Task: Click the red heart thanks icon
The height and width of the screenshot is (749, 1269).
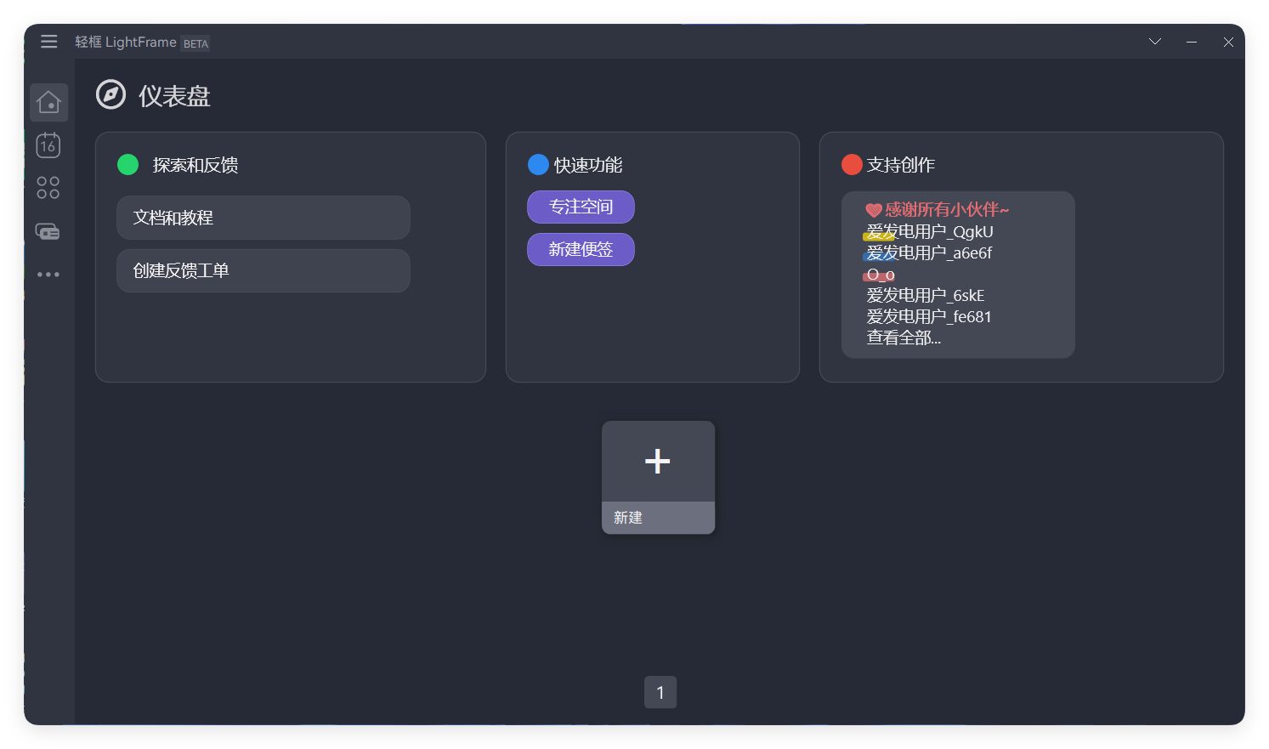Action: point(873,210)
